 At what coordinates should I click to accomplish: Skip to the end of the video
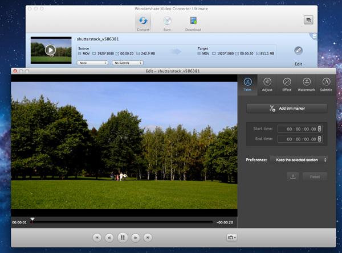[148, 238]
